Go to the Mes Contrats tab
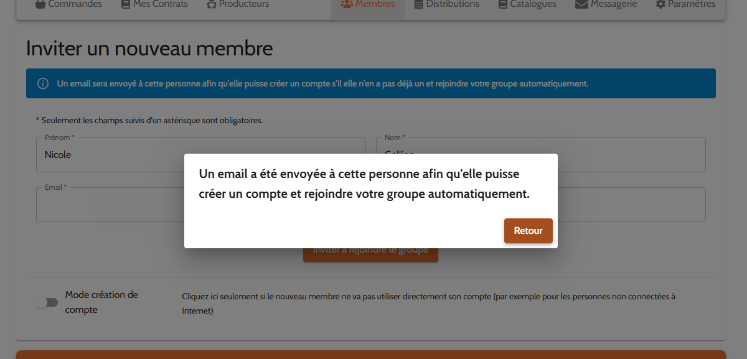Image resolution: width=747 pixels, height=359 pixels. tap(160, 4)
